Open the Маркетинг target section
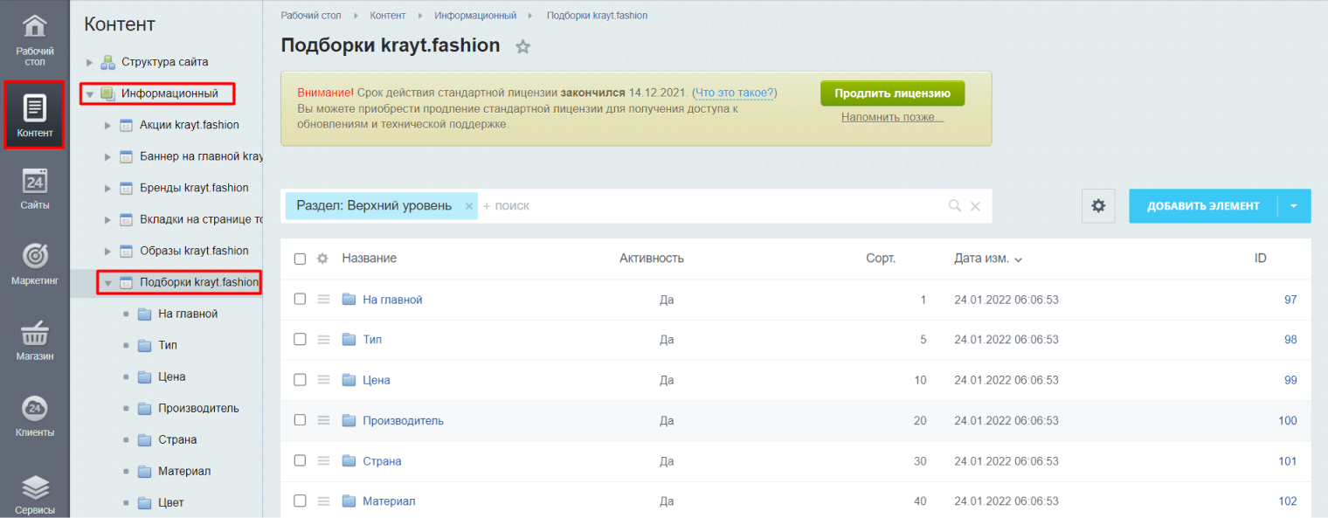 [x=35, y=264]
